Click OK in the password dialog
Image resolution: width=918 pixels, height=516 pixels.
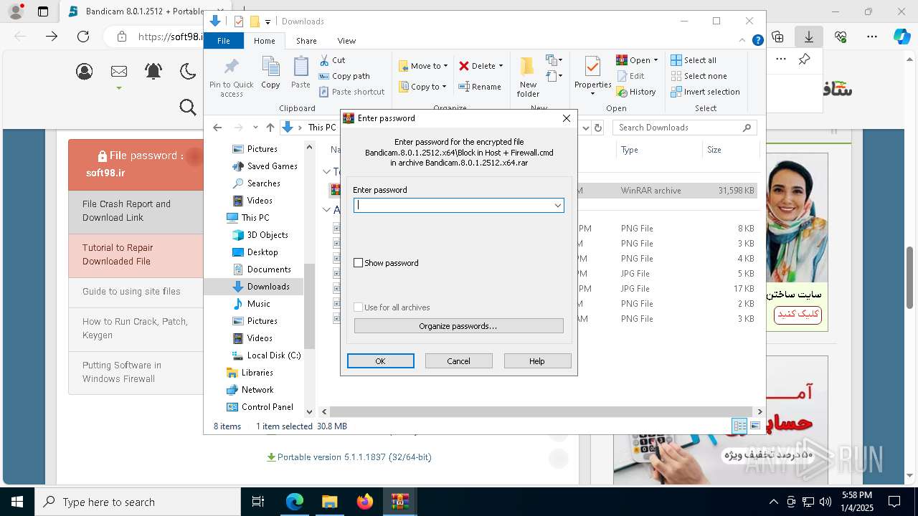pyautogui.click(x=381, y=361)
